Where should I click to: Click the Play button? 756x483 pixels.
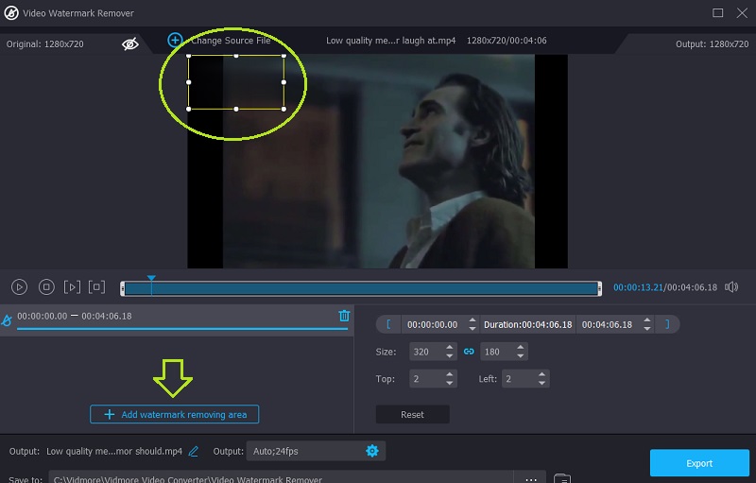(20, 286)
